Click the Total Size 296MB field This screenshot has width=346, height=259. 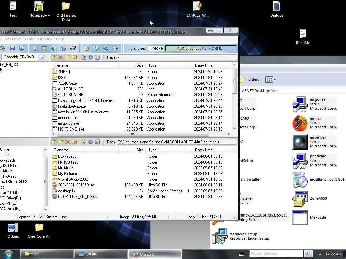pos(156,48)
